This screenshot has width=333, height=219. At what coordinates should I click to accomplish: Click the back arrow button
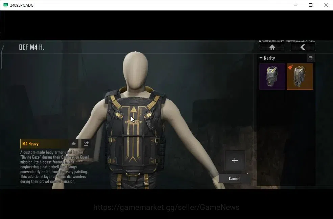303,47
